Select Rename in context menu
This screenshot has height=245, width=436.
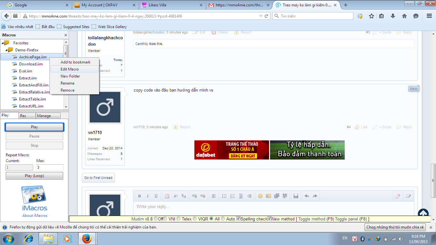[x=74, y=83]
